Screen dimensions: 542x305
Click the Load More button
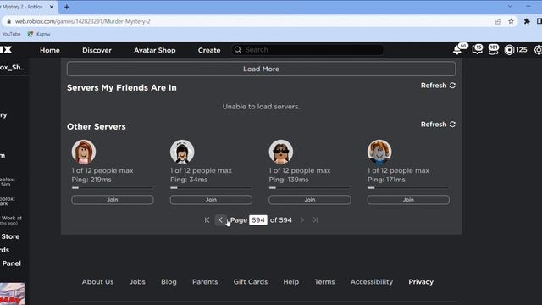(x=261, y=69)
